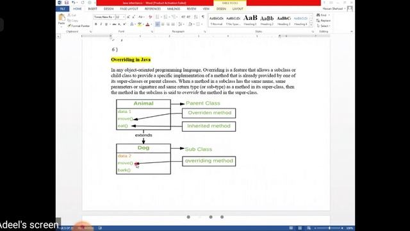Click the Overriding in Java heading
Viewport: 410px width, 231px height.
tap(131, 60)
